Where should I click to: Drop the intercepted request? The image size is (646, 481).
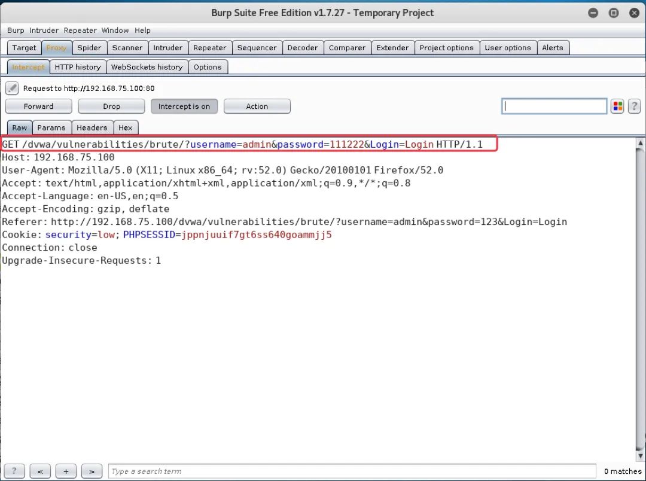coord(111,106)
